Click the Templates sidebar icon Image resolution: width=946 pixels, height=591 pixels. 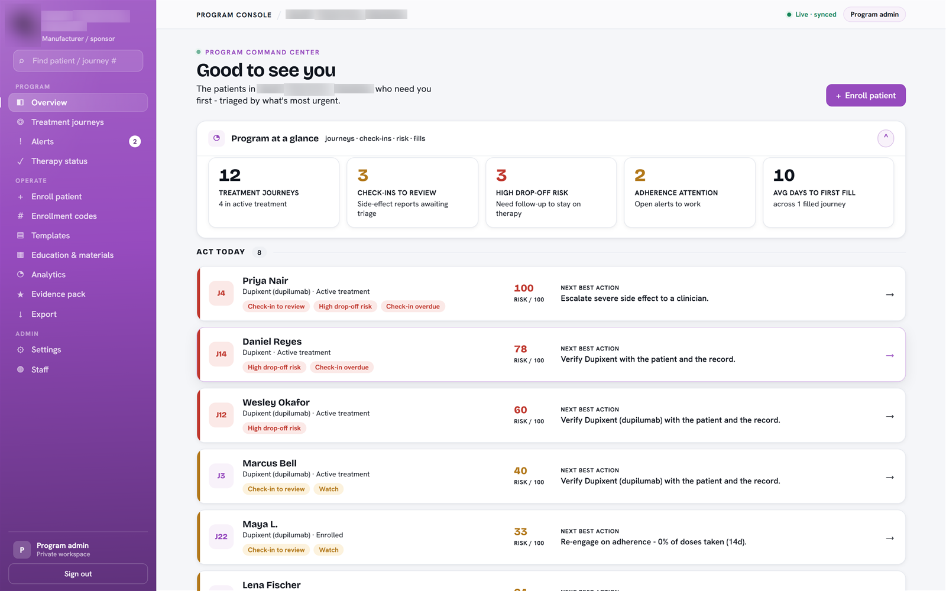coord(20,235)
